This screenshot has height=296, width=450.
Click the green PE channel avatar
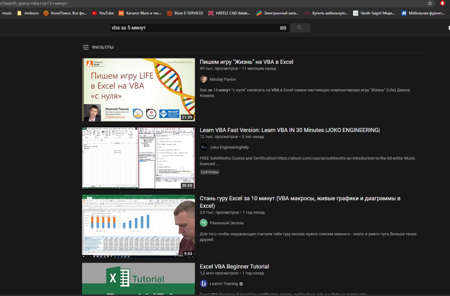(204, 223)
